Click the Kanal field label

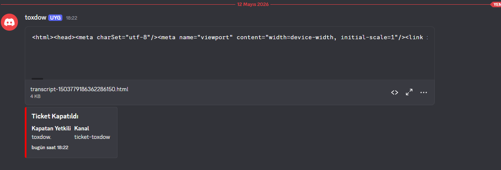click(82, 129)
